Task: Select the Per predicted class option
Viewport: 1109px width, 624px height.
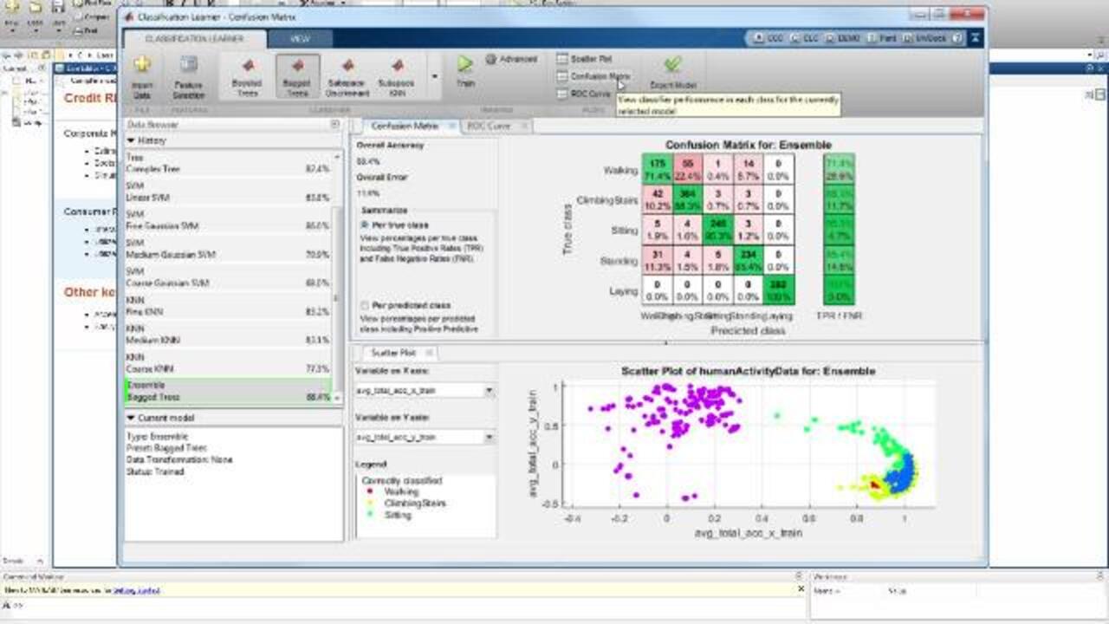Action: [364, 305]
